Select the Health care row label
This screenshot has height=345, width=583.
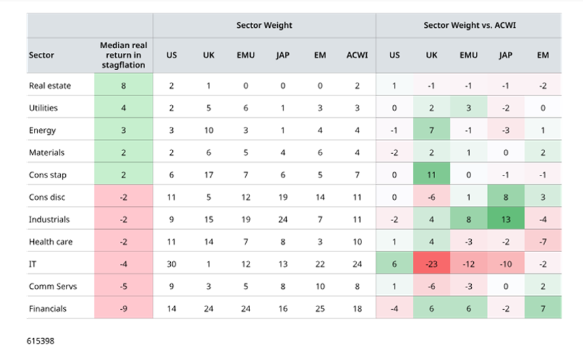coord(51,241)
